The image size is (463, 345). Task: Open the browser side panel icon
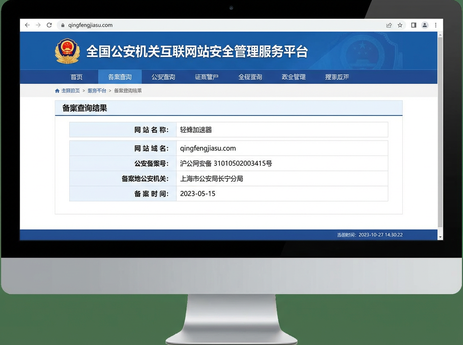pos(413,25)
